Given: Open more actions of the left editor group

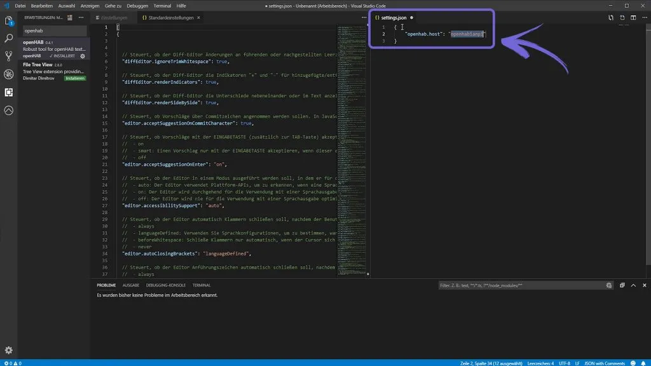Looking at the screenshot, I should (364, 17).
